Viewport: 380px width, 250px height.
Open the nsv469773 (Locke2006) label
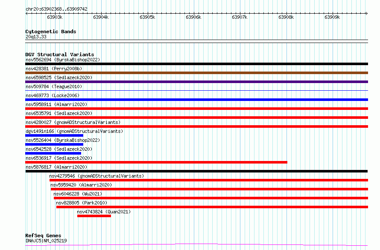53,95
